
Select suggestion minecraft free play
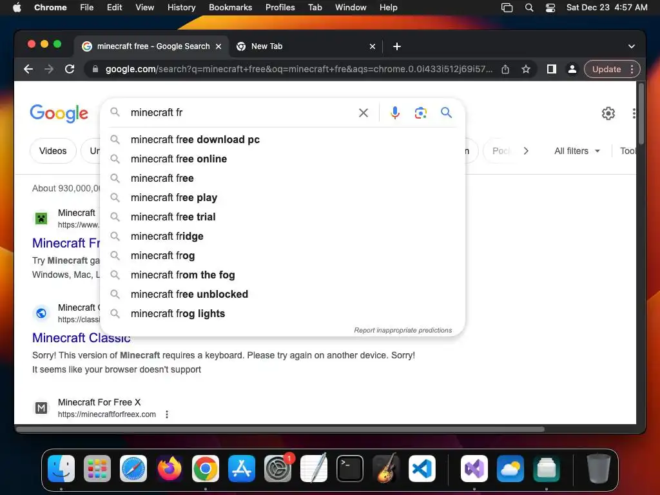pyautogui.click(x=283, y=197)
